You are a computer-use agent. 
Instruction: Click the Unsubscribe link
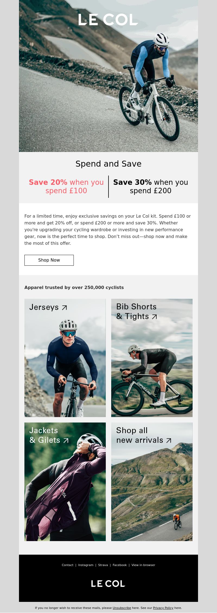pyautogui.click(x=122, y=608)
